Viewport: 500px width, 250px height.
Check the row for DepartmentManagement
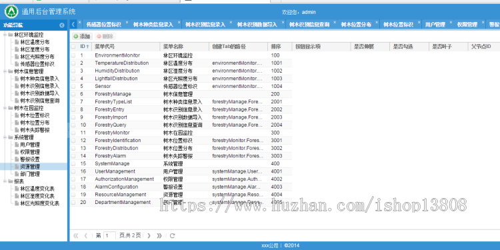point(73,203)
